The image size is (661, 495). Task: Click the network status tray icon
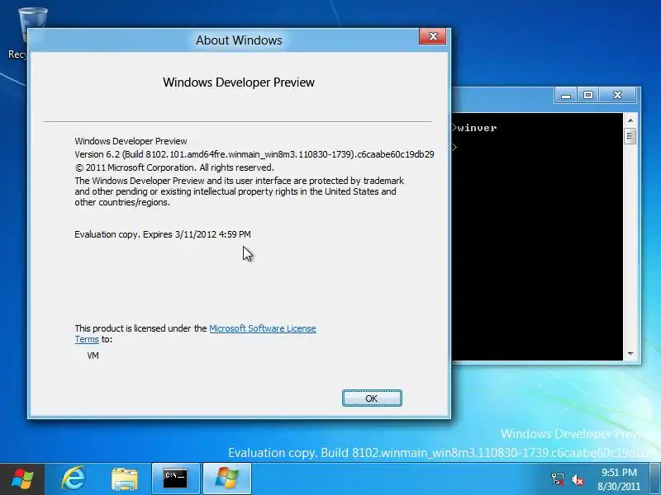pyautogui.click(x=557, y=479)
